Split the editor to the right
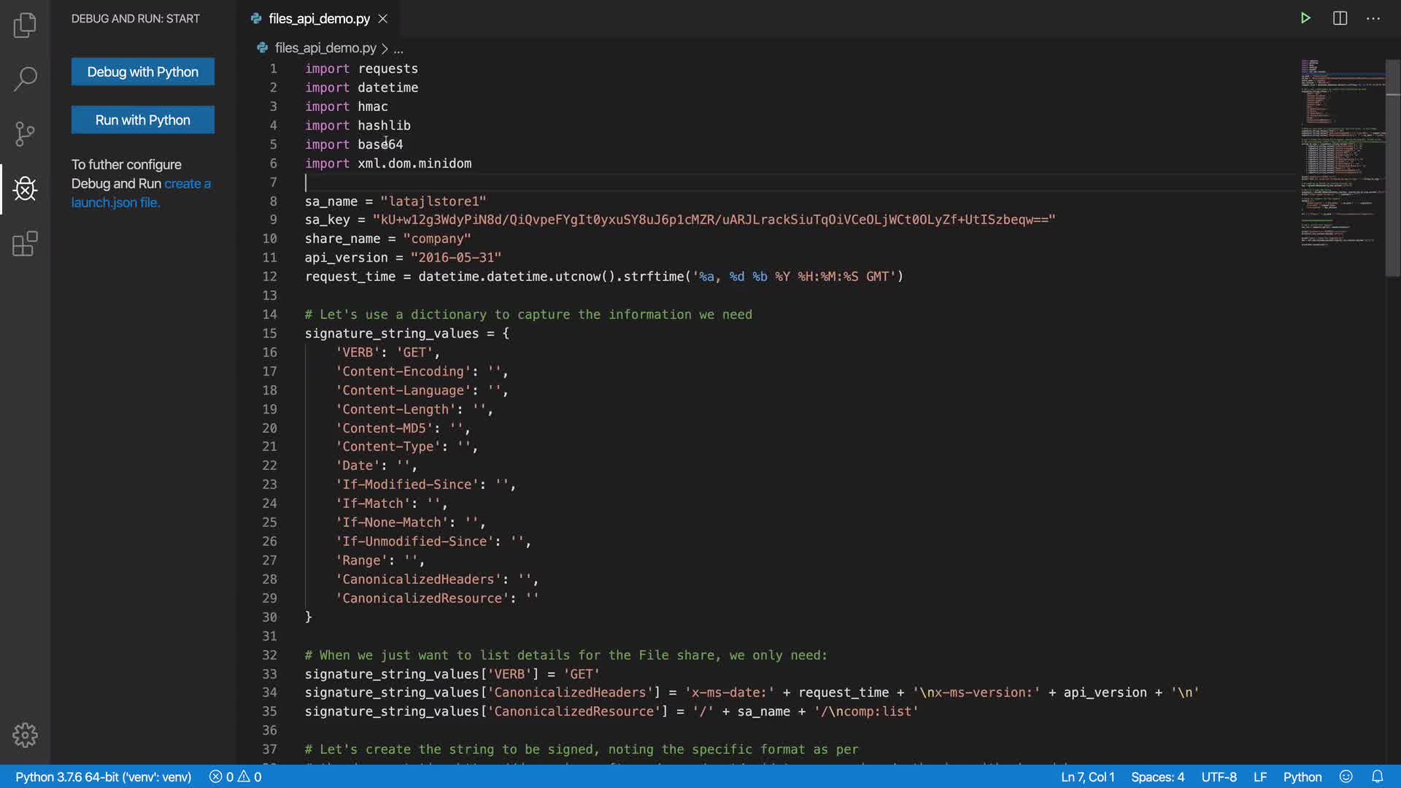This screenshot has width=1401, height=788. click(x=1340, y=18)
